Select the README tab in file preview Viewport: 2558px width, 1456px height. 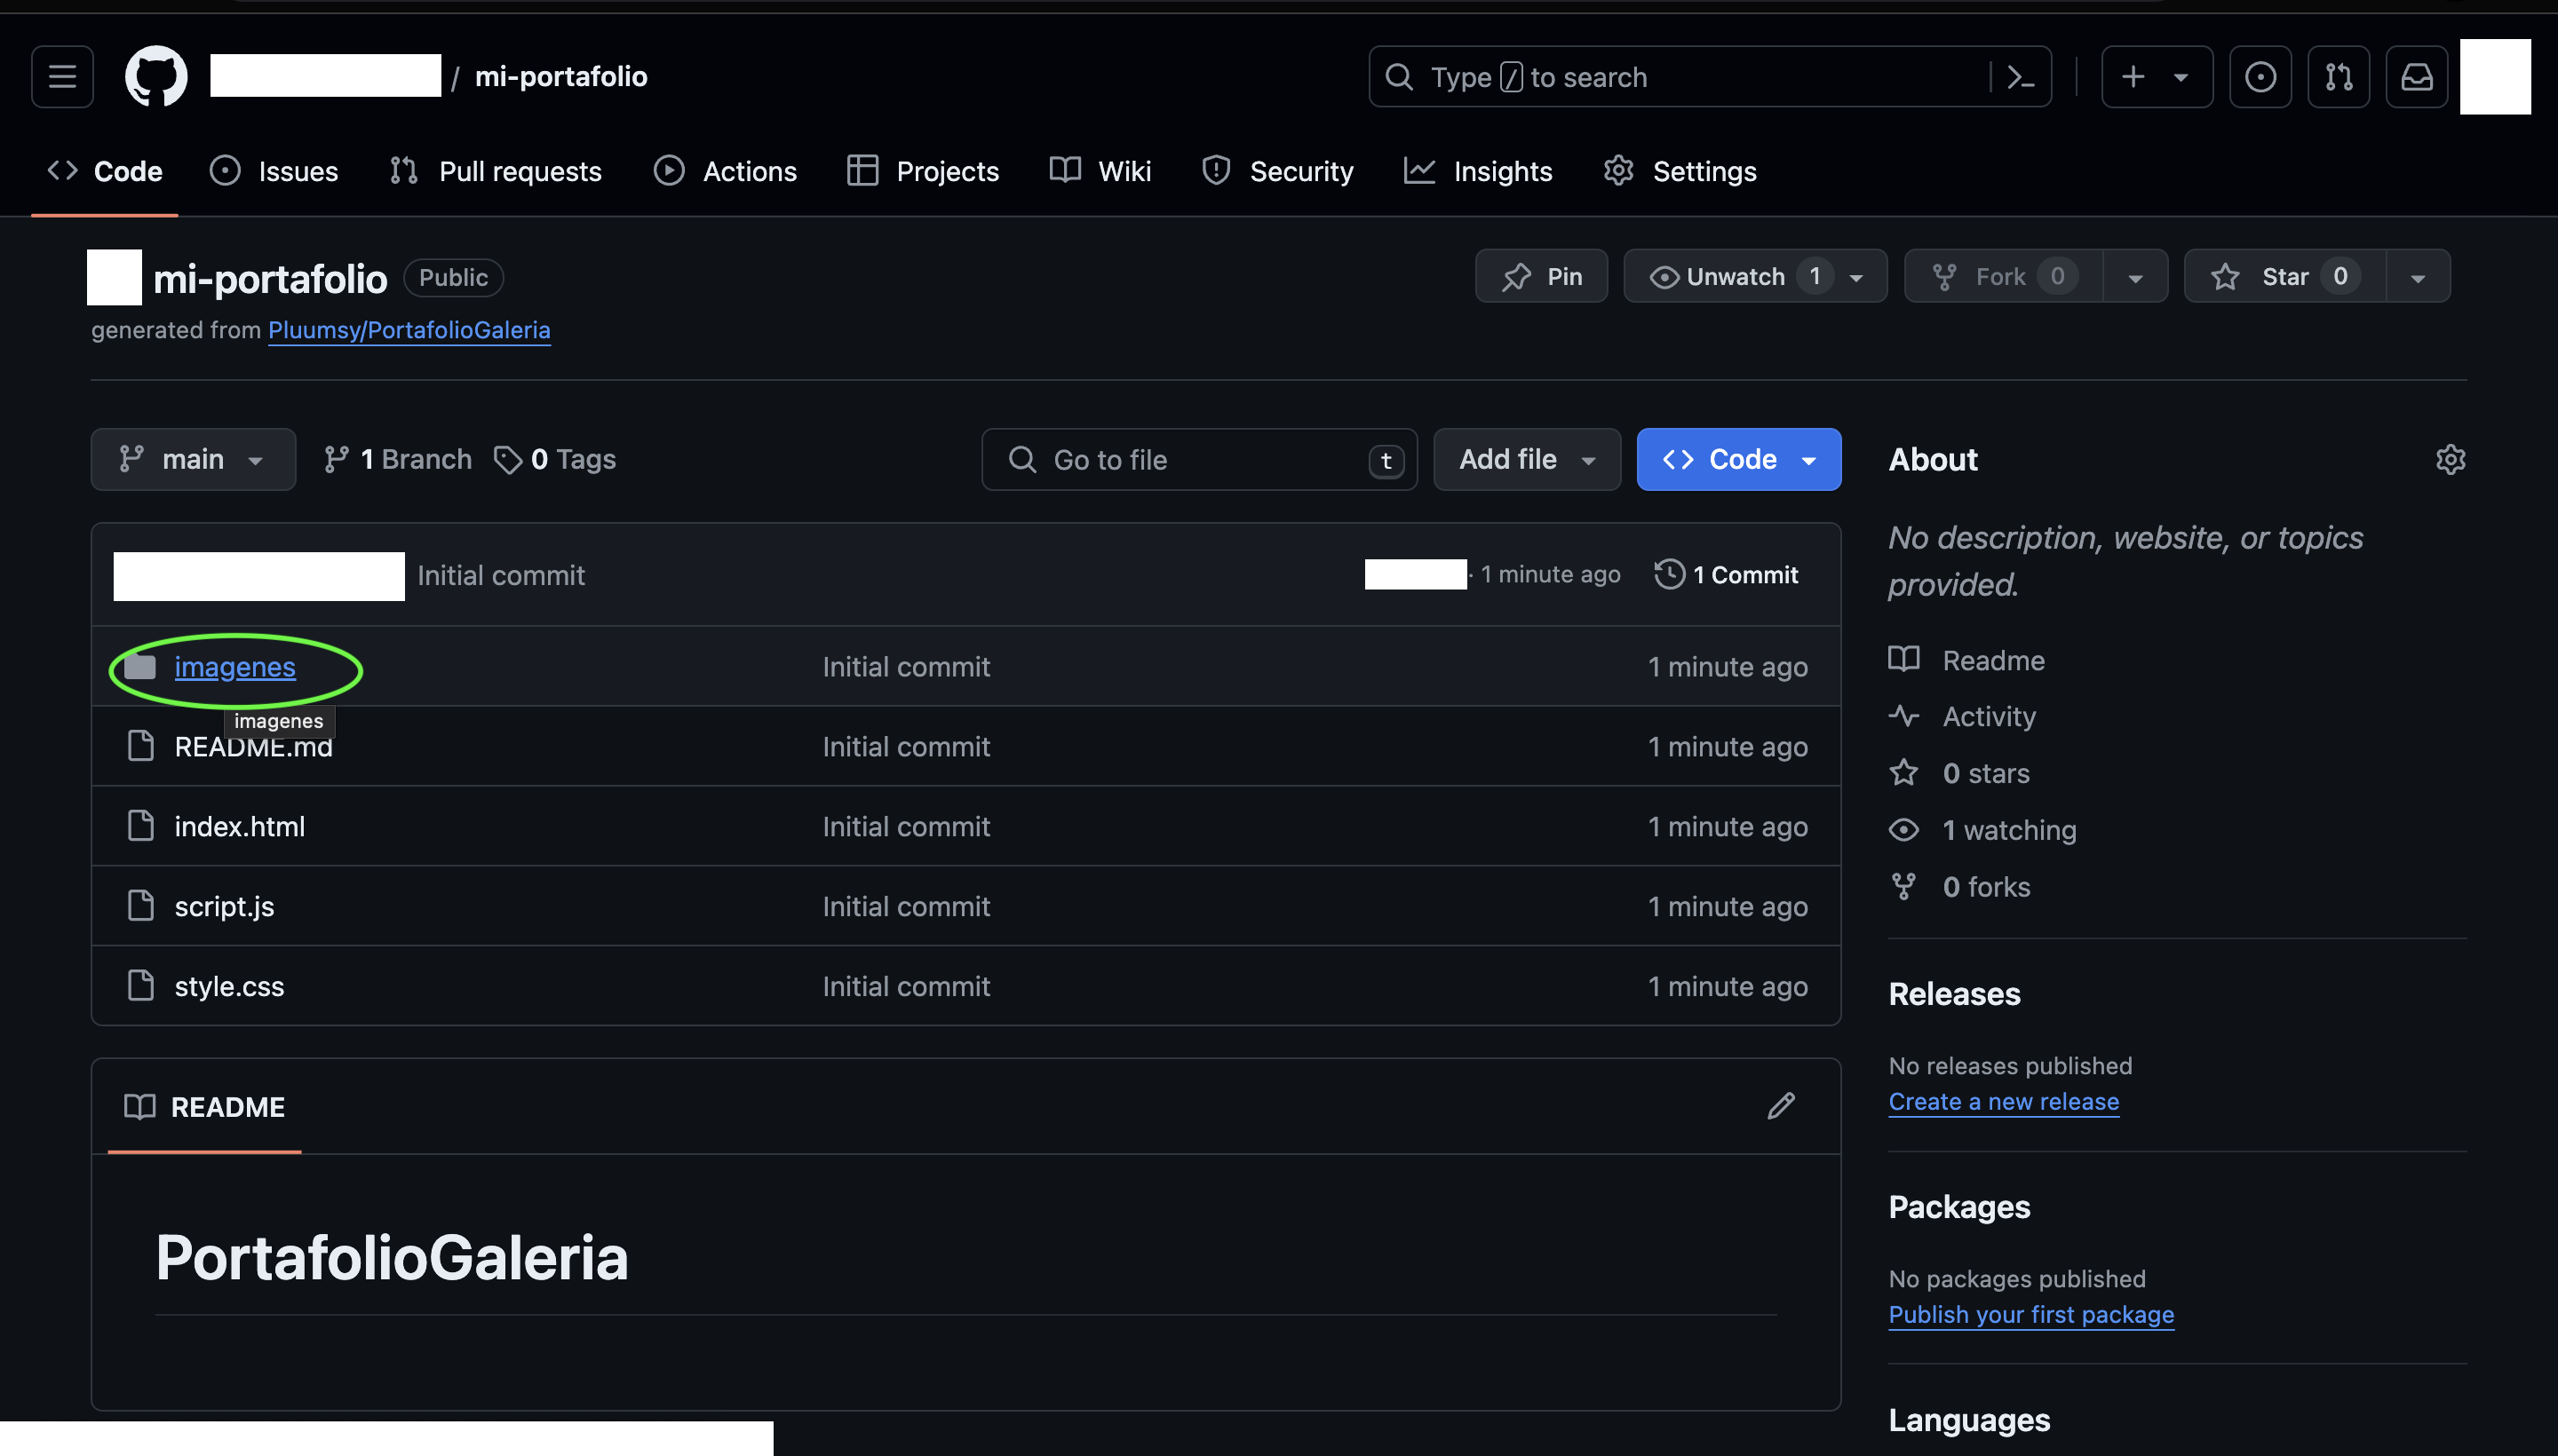[204, 1107]
